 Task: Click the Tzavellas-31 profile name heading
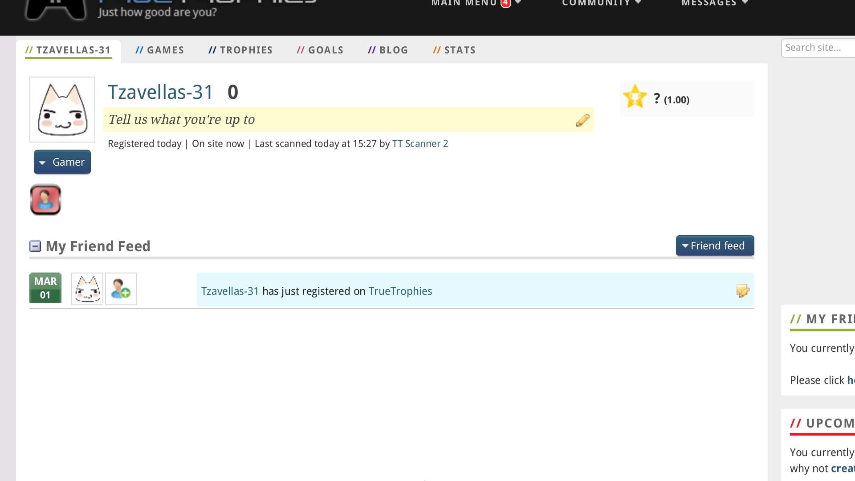(x=161, y=92)
